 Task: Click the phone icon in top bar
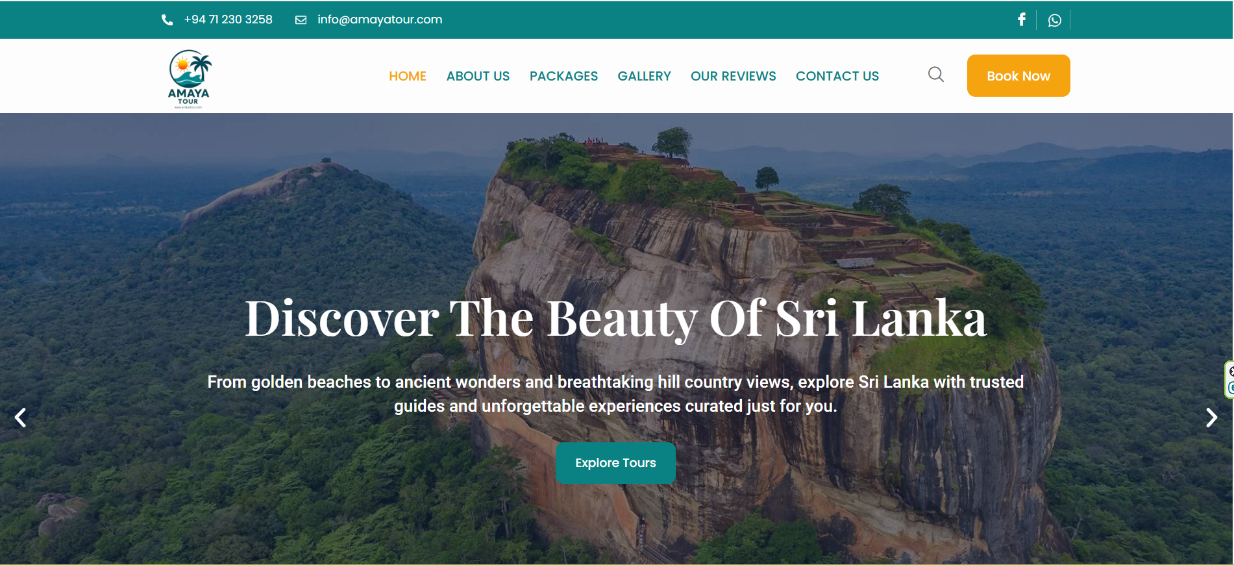pos(167,19)
